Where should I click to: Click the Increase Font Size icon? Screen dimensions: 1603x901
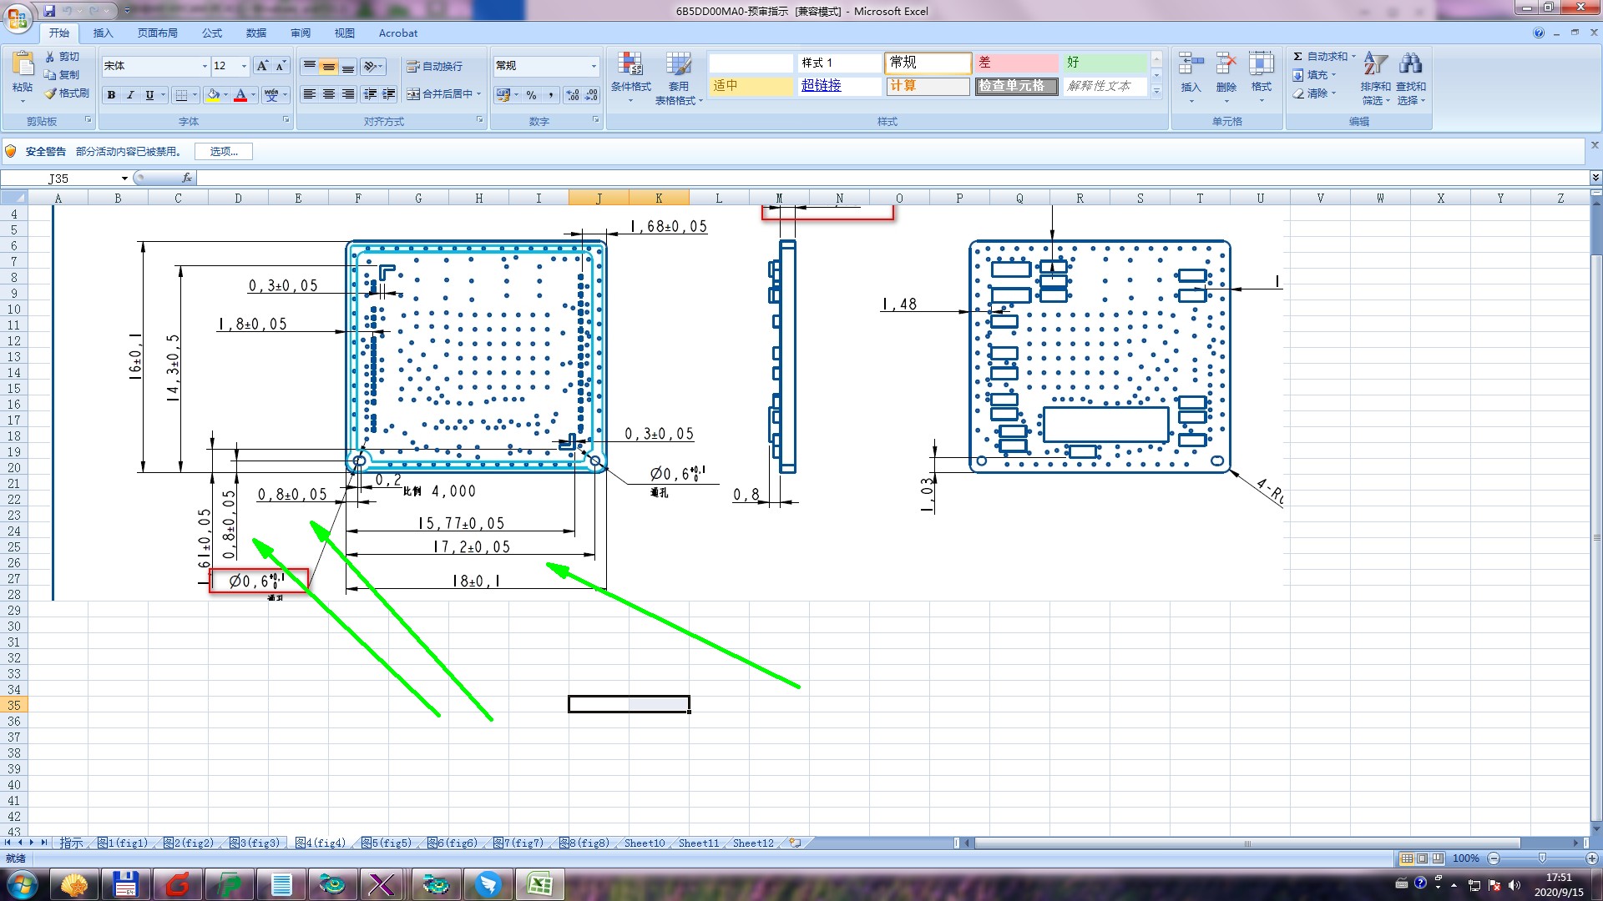(262, 66)
